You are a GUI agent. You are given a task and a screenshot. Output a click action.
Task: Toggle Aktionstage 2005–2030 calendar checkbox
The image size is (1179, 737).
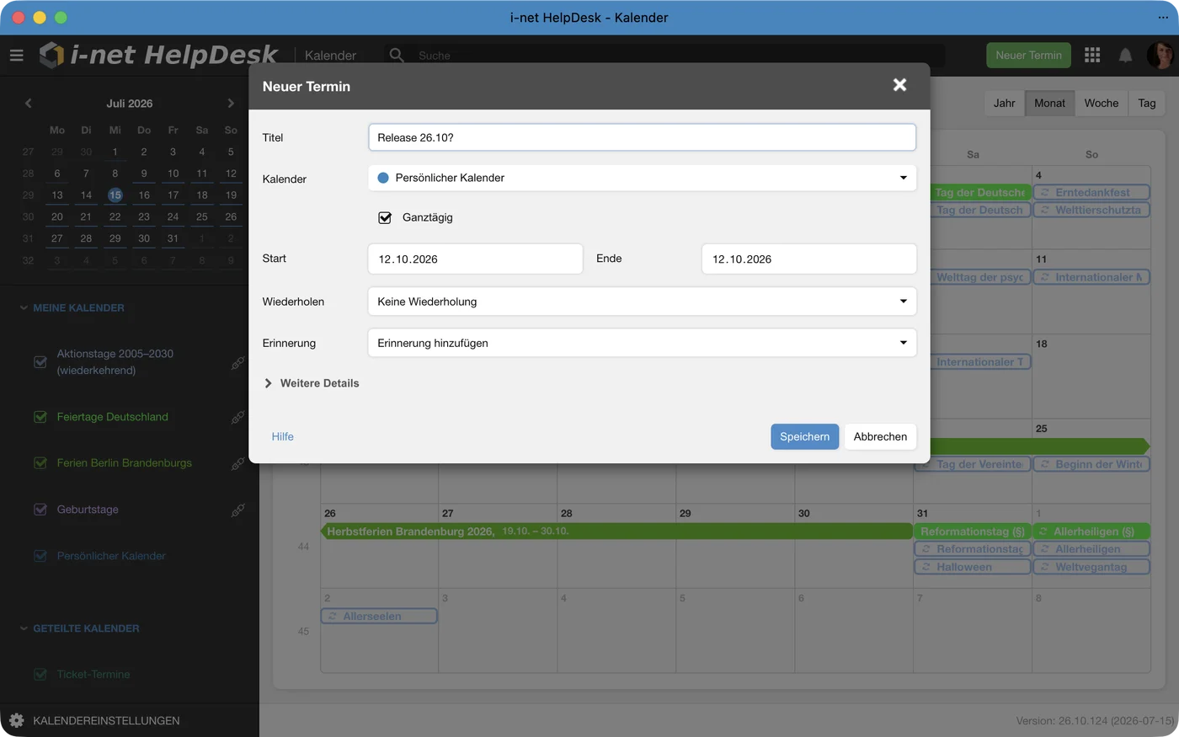(x=40, y=362)
